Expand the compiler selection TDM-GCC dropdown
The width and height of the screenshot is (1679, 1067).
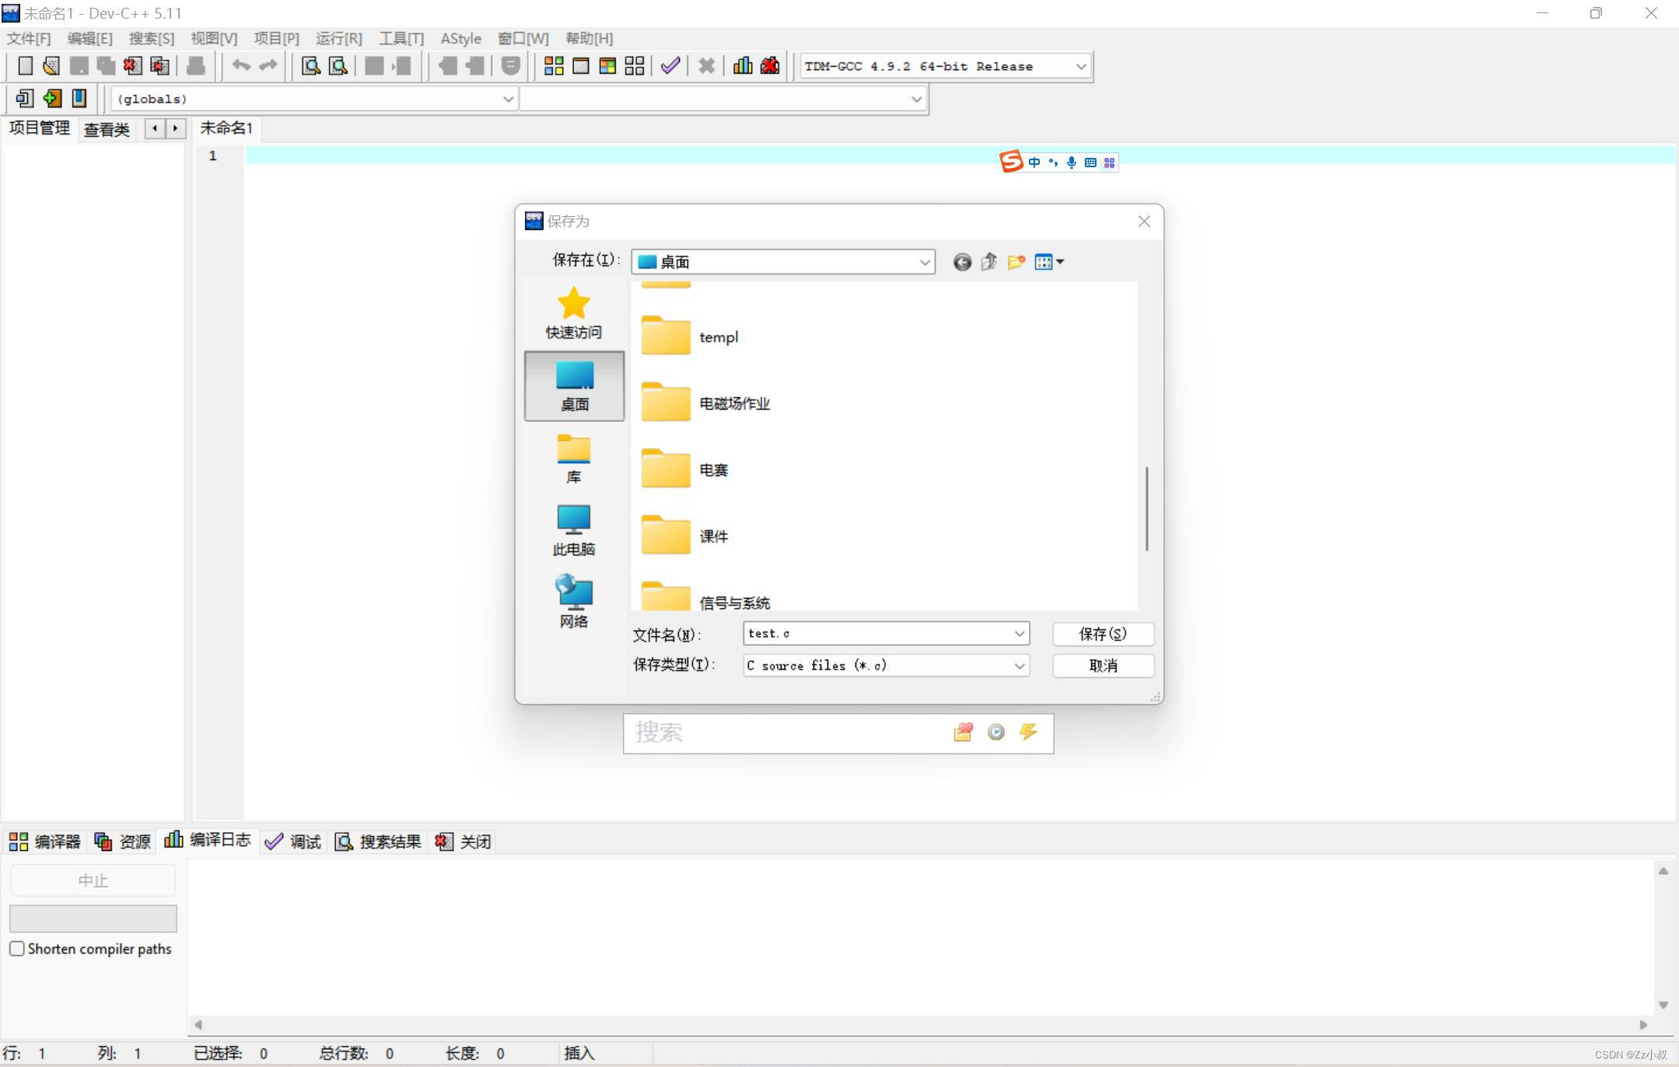1080,67
